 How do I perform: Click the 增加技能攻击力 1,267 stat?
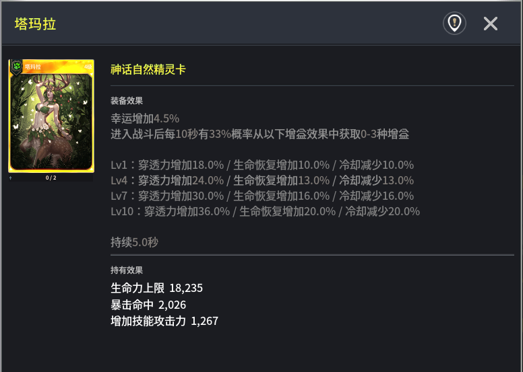tap(164, 321)
